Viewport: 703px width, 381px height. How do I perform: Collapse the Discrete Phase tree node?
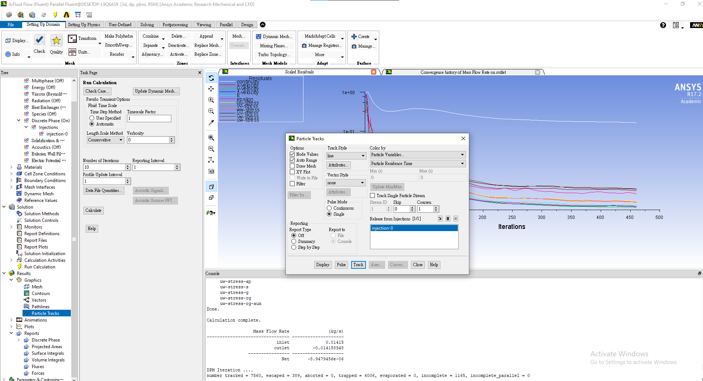click(x=18, y=120)
